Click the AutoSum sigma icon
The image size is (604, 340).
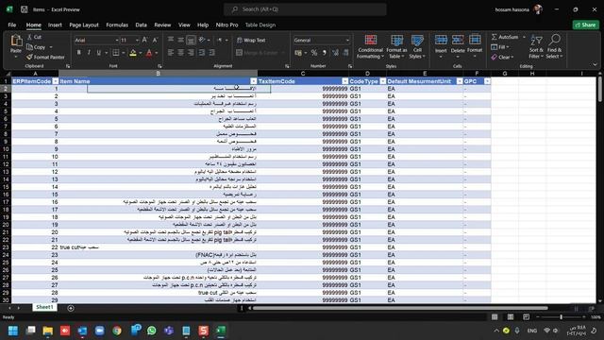click(495, 37)
